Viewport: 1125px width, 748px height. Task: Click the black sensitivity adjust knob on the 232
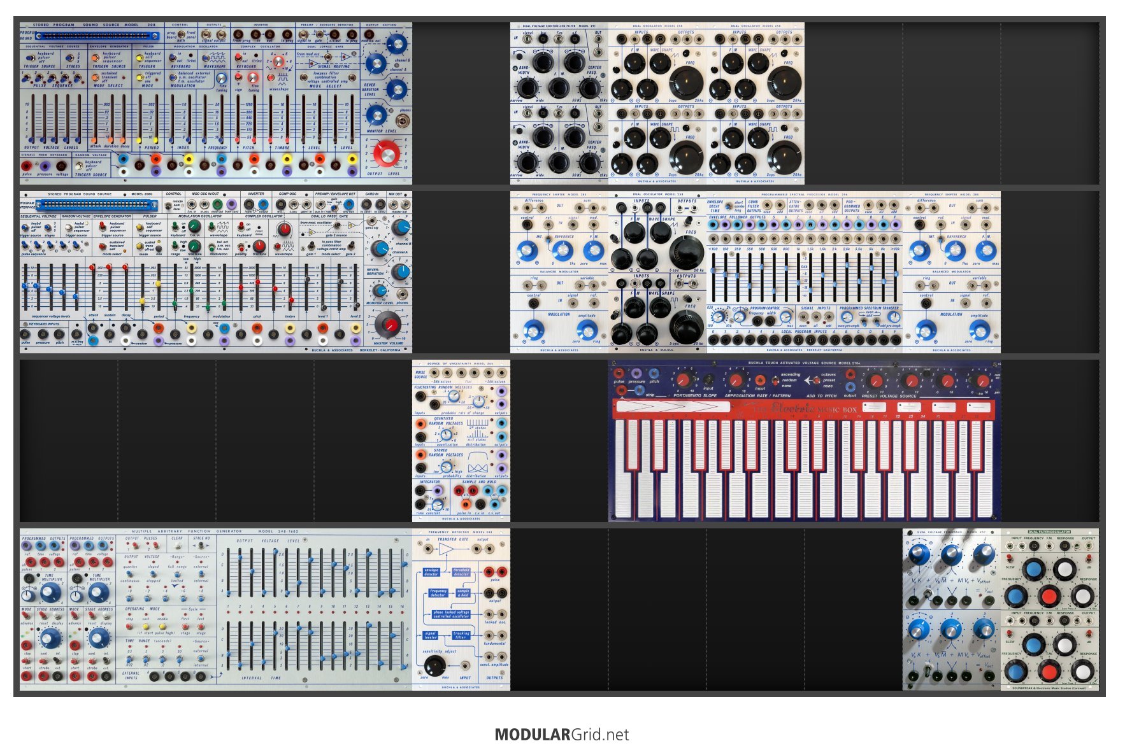click(x=434, y=666)
